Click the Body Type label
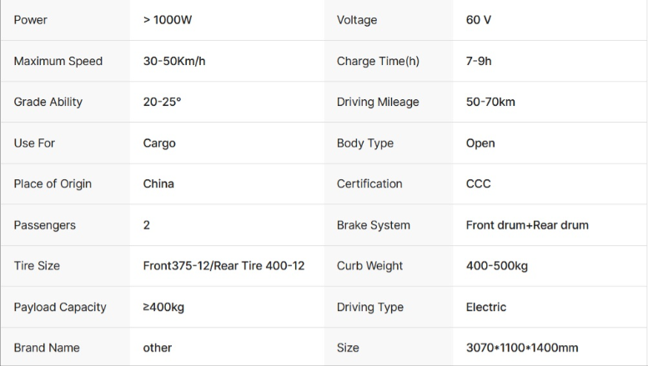This screenshot has width=648, height=366. [364, 143]
